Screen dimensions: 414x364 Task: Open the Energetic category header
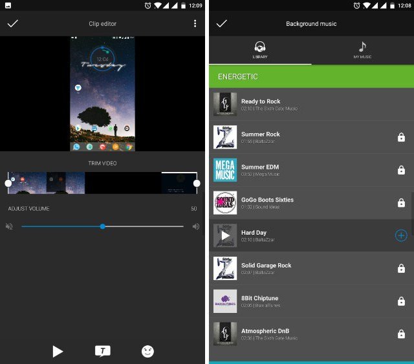[311, 76]
